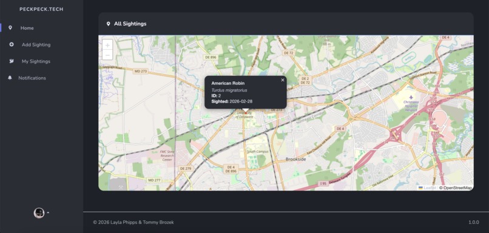Click the All Sightings heading

tap(130, 24)
